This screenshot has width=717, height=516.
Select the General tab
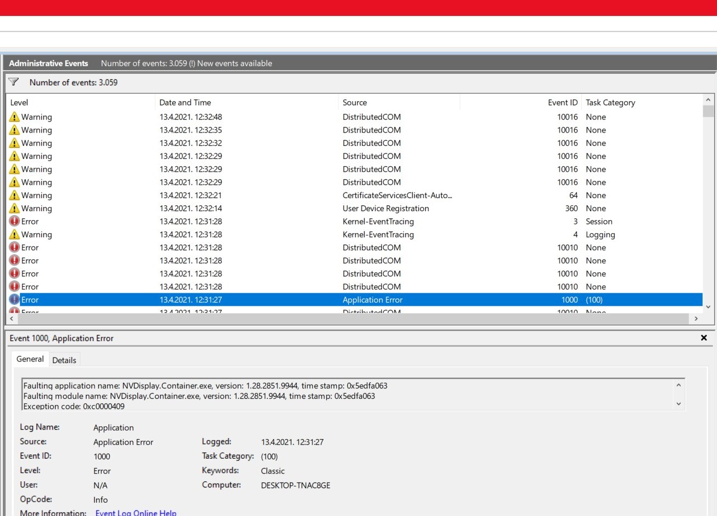tap(30, 359)
